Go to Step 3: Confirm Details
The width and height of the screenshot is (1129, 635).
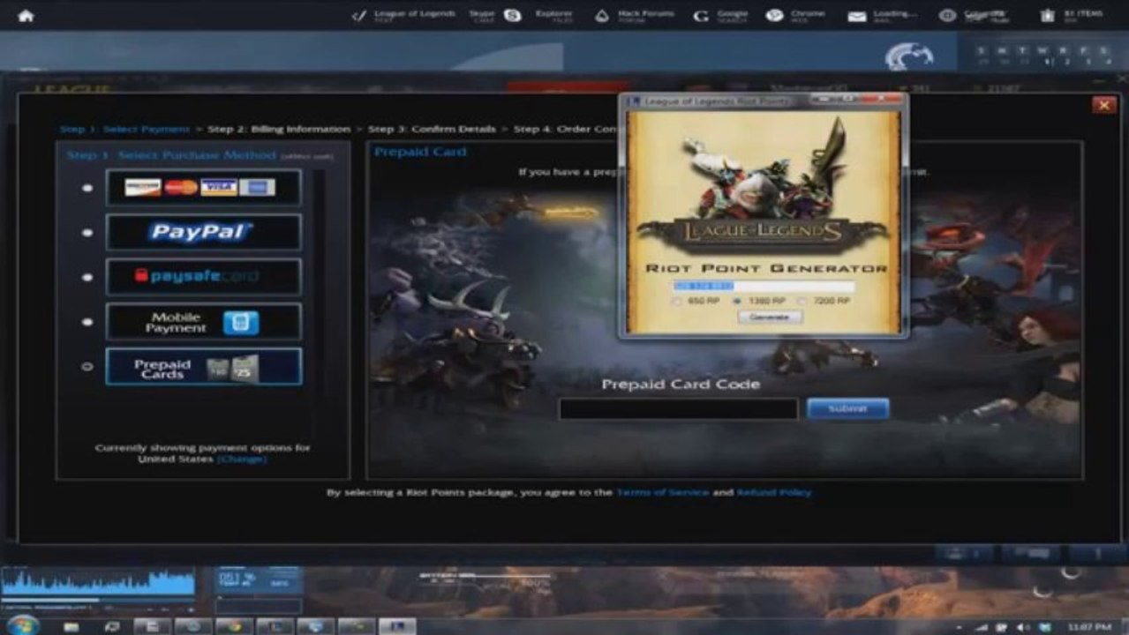pos(432,129)
